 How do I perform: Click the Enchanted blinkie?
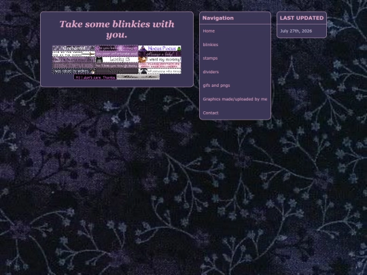[x=73, y=48]
